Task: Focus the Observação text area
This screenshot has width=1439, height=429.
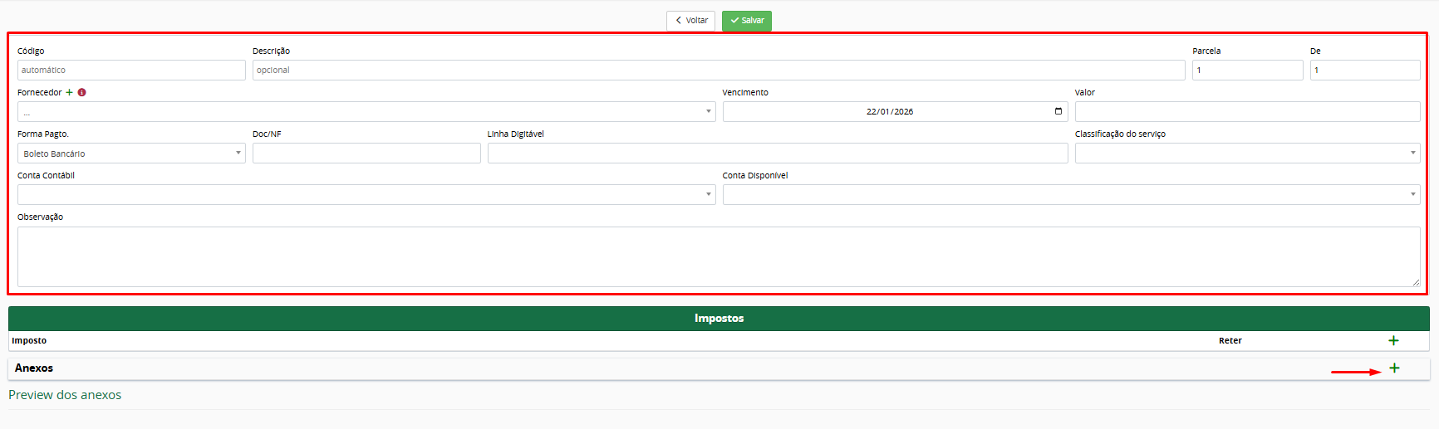Action: coord(718,256)
